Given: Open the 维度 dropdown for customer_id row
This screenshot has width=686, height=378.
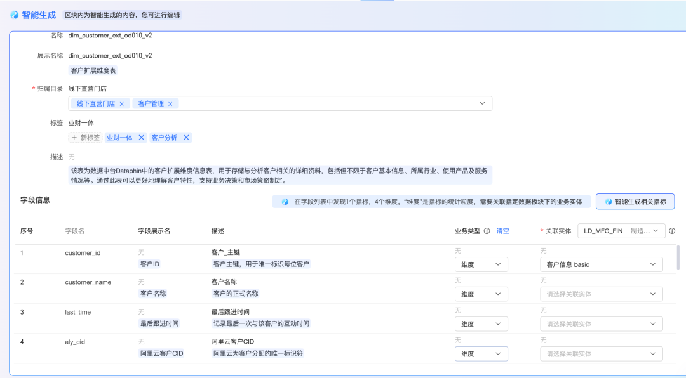Looking at the screenshot, I should click(481, 264).
